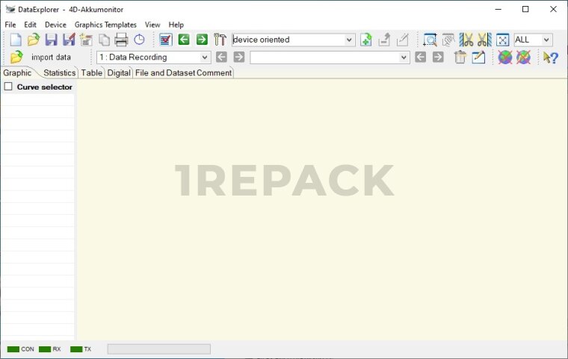Click the status bar progress bar
The height and width of the screenshot is (359, 568).
pos(158,349)
